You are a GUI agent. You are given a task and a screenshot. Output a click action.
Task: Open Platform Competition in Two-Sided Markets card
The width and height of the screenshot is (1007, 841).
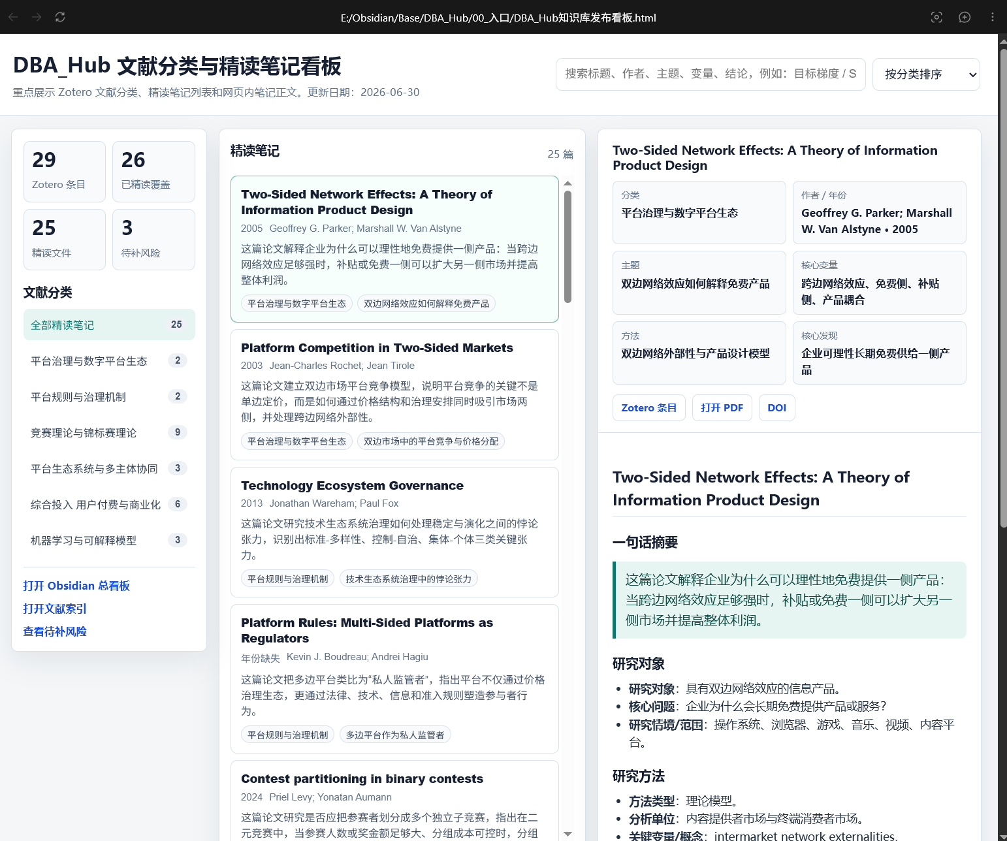coord(394,394)
